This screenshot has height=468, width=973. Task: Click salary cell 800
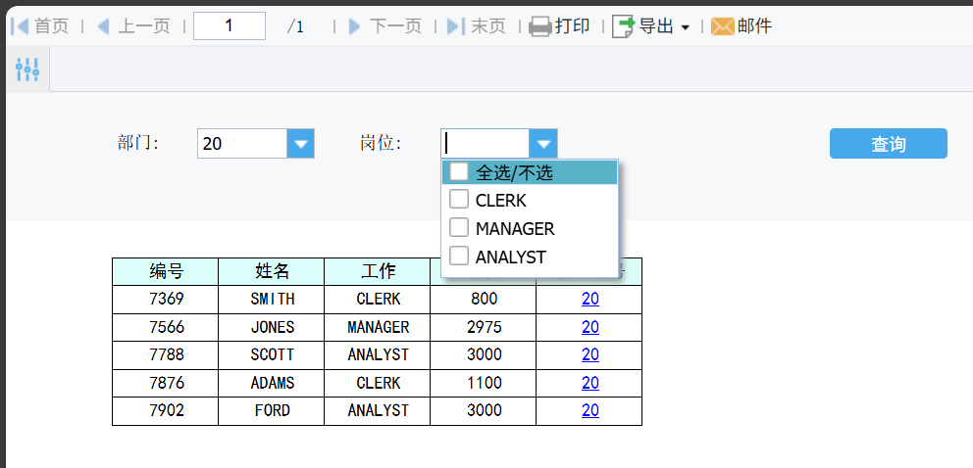[x=484, y=300]
